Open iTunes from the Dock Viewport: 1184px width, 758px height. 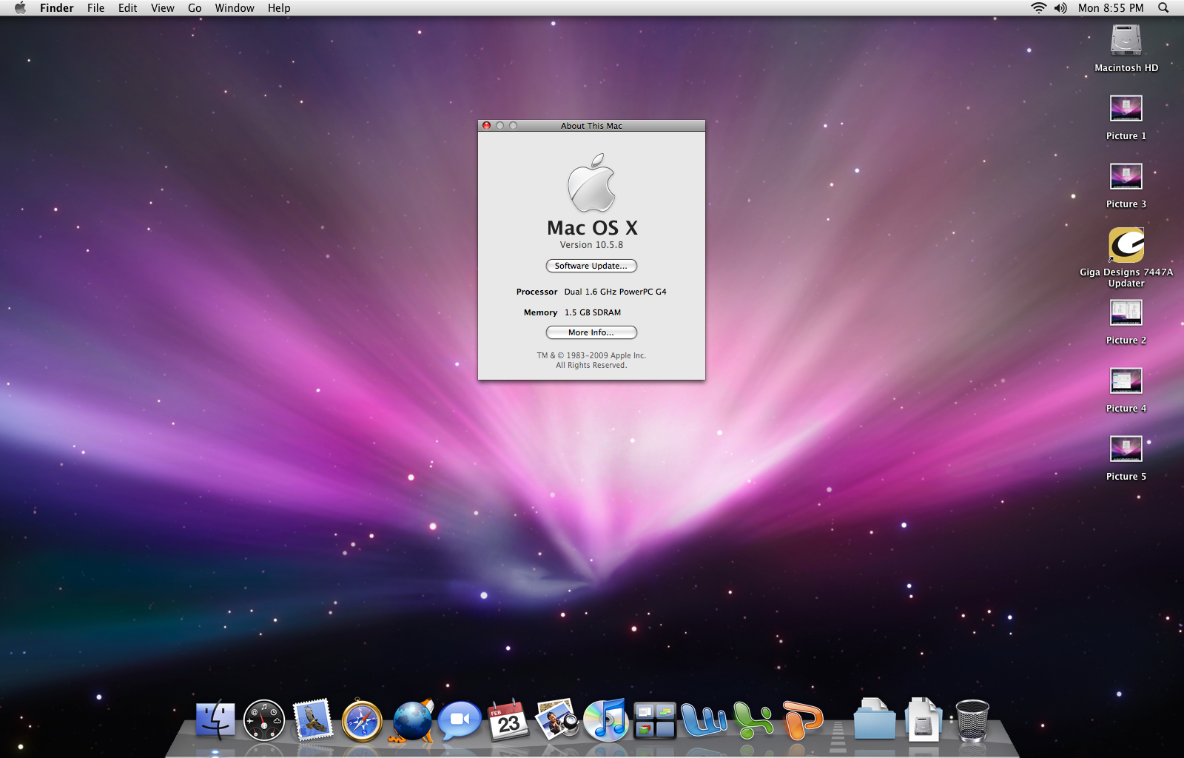click(606, 720)
